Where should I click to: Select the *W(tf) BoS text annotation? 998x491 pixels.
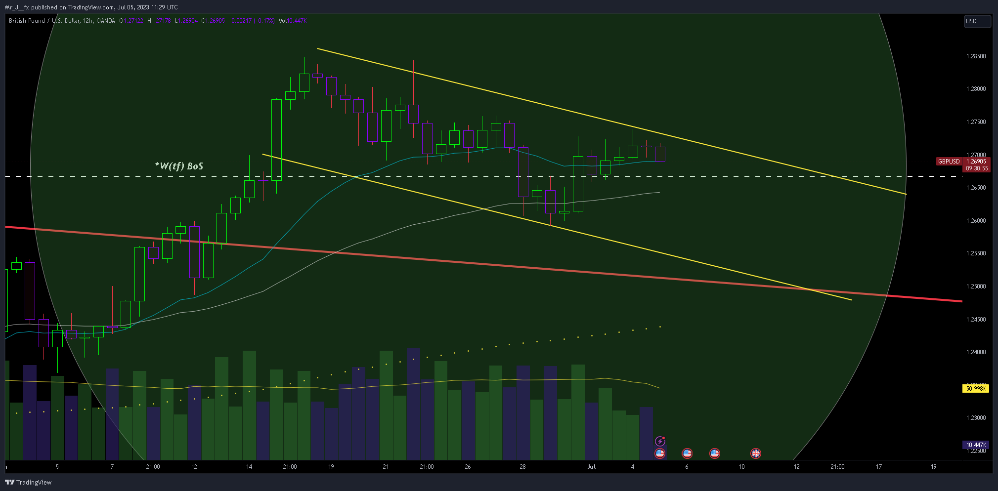tap(179, 166)
